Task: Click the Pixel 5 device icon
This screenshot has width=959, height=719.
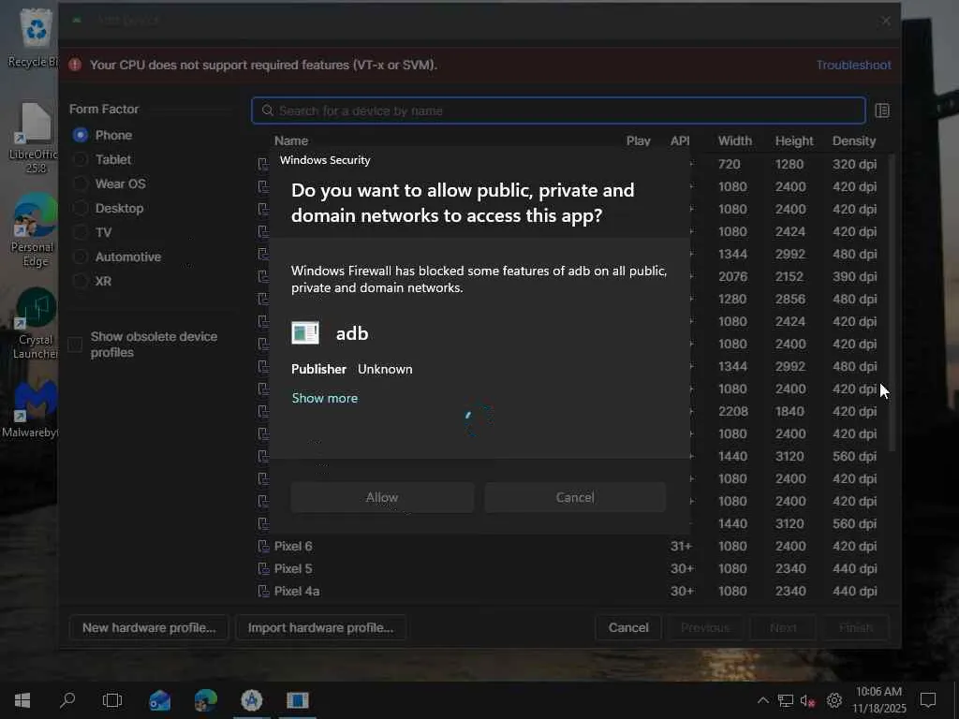Action: 263,568
